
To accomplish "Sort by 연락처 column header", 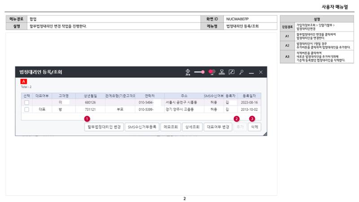I will coord(149,96).
